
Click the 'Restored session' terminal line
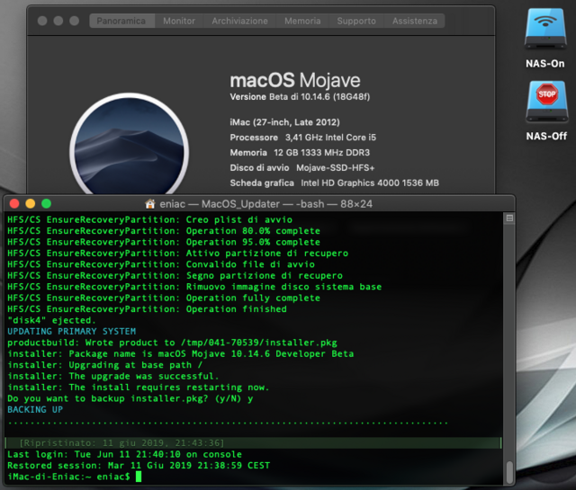139,466
